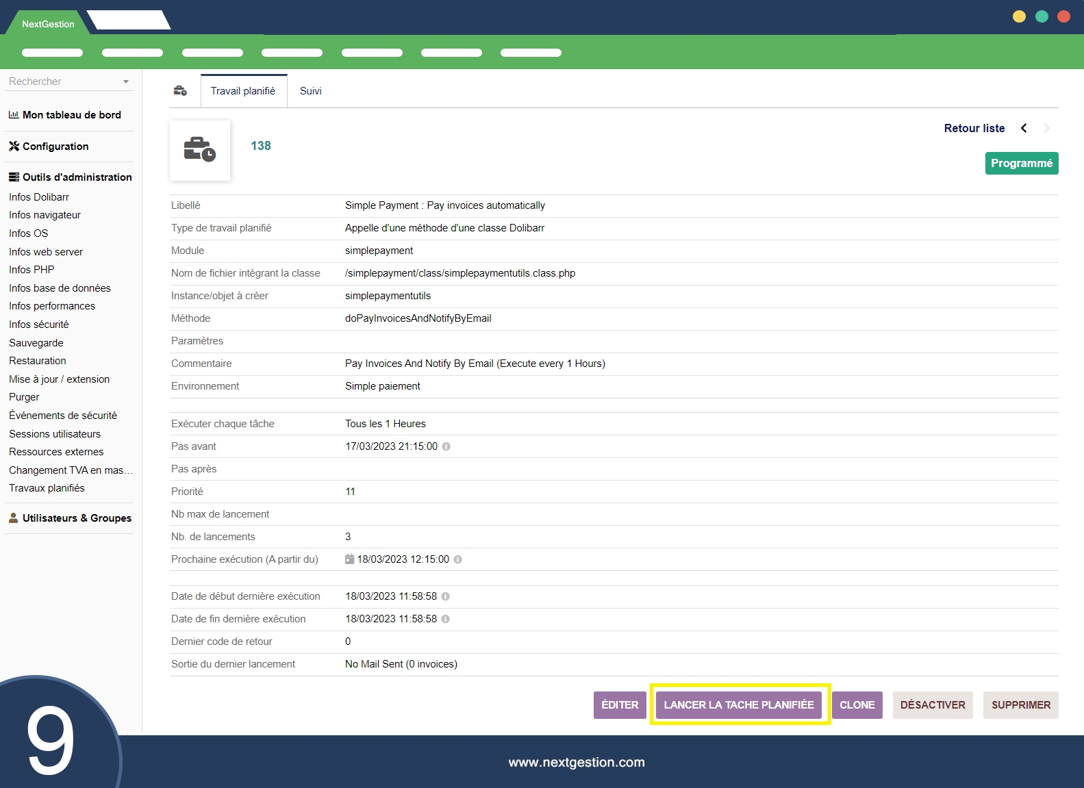Expand Utilisateurs & Groupes section
1084x788 pixels.
(x=77, y=518)
